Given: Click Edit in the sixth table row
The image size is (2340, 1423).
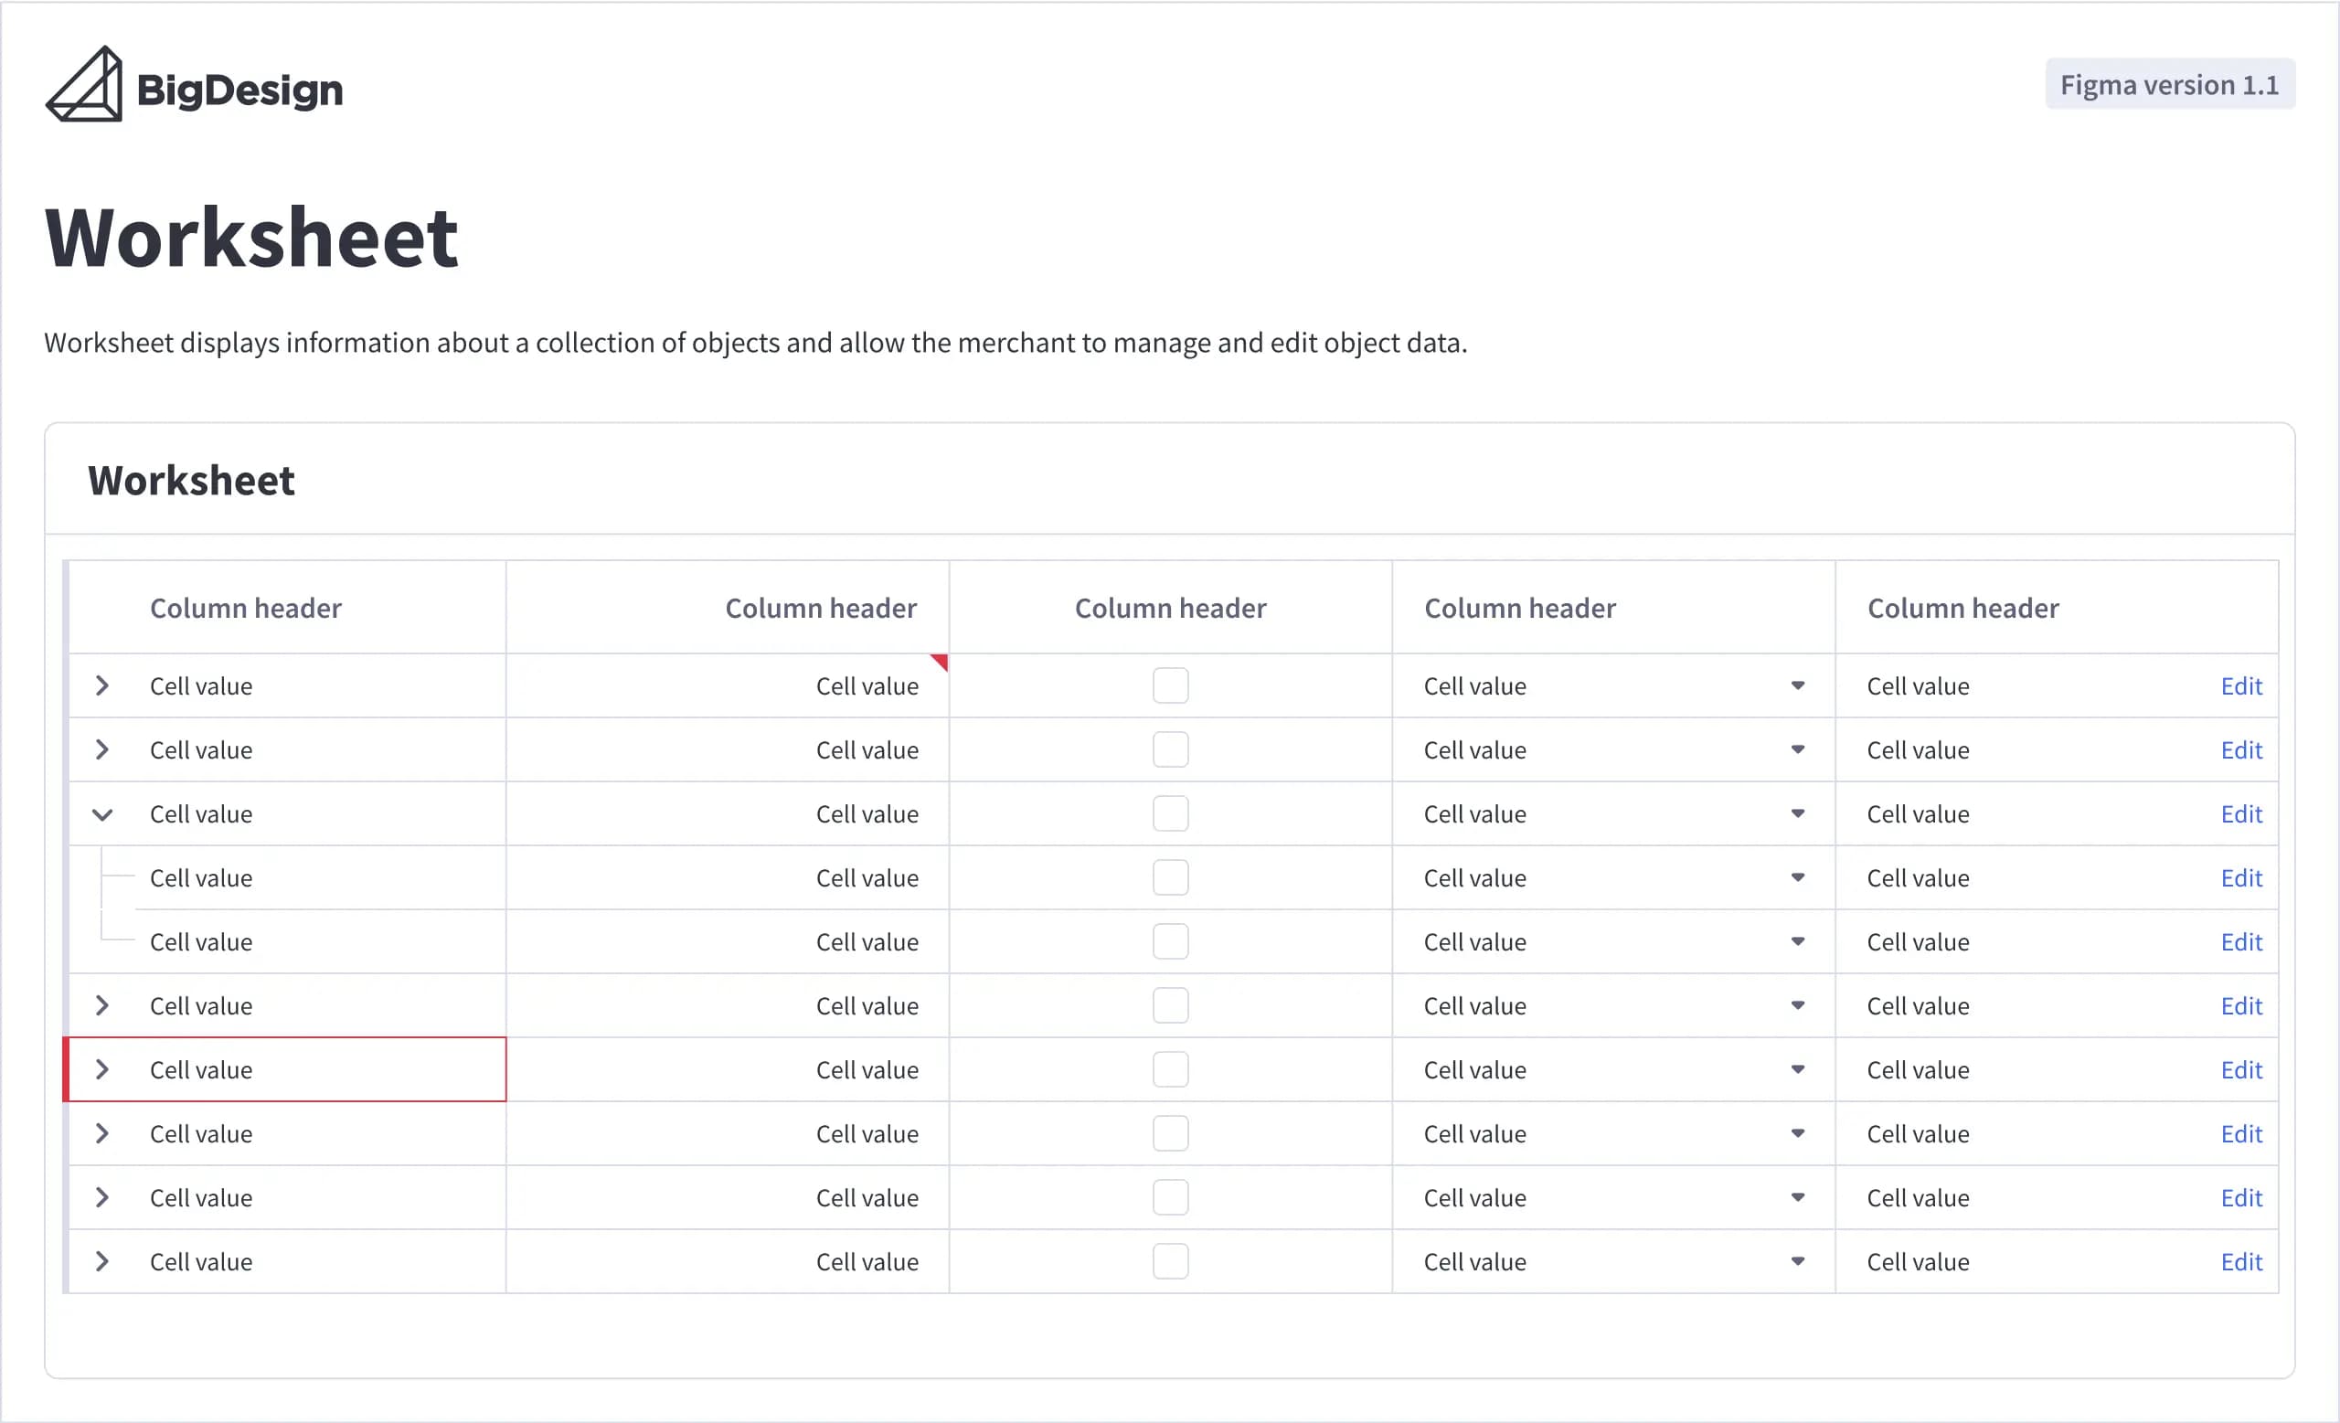Looking at the screenshot, I should [2241, 1005].
